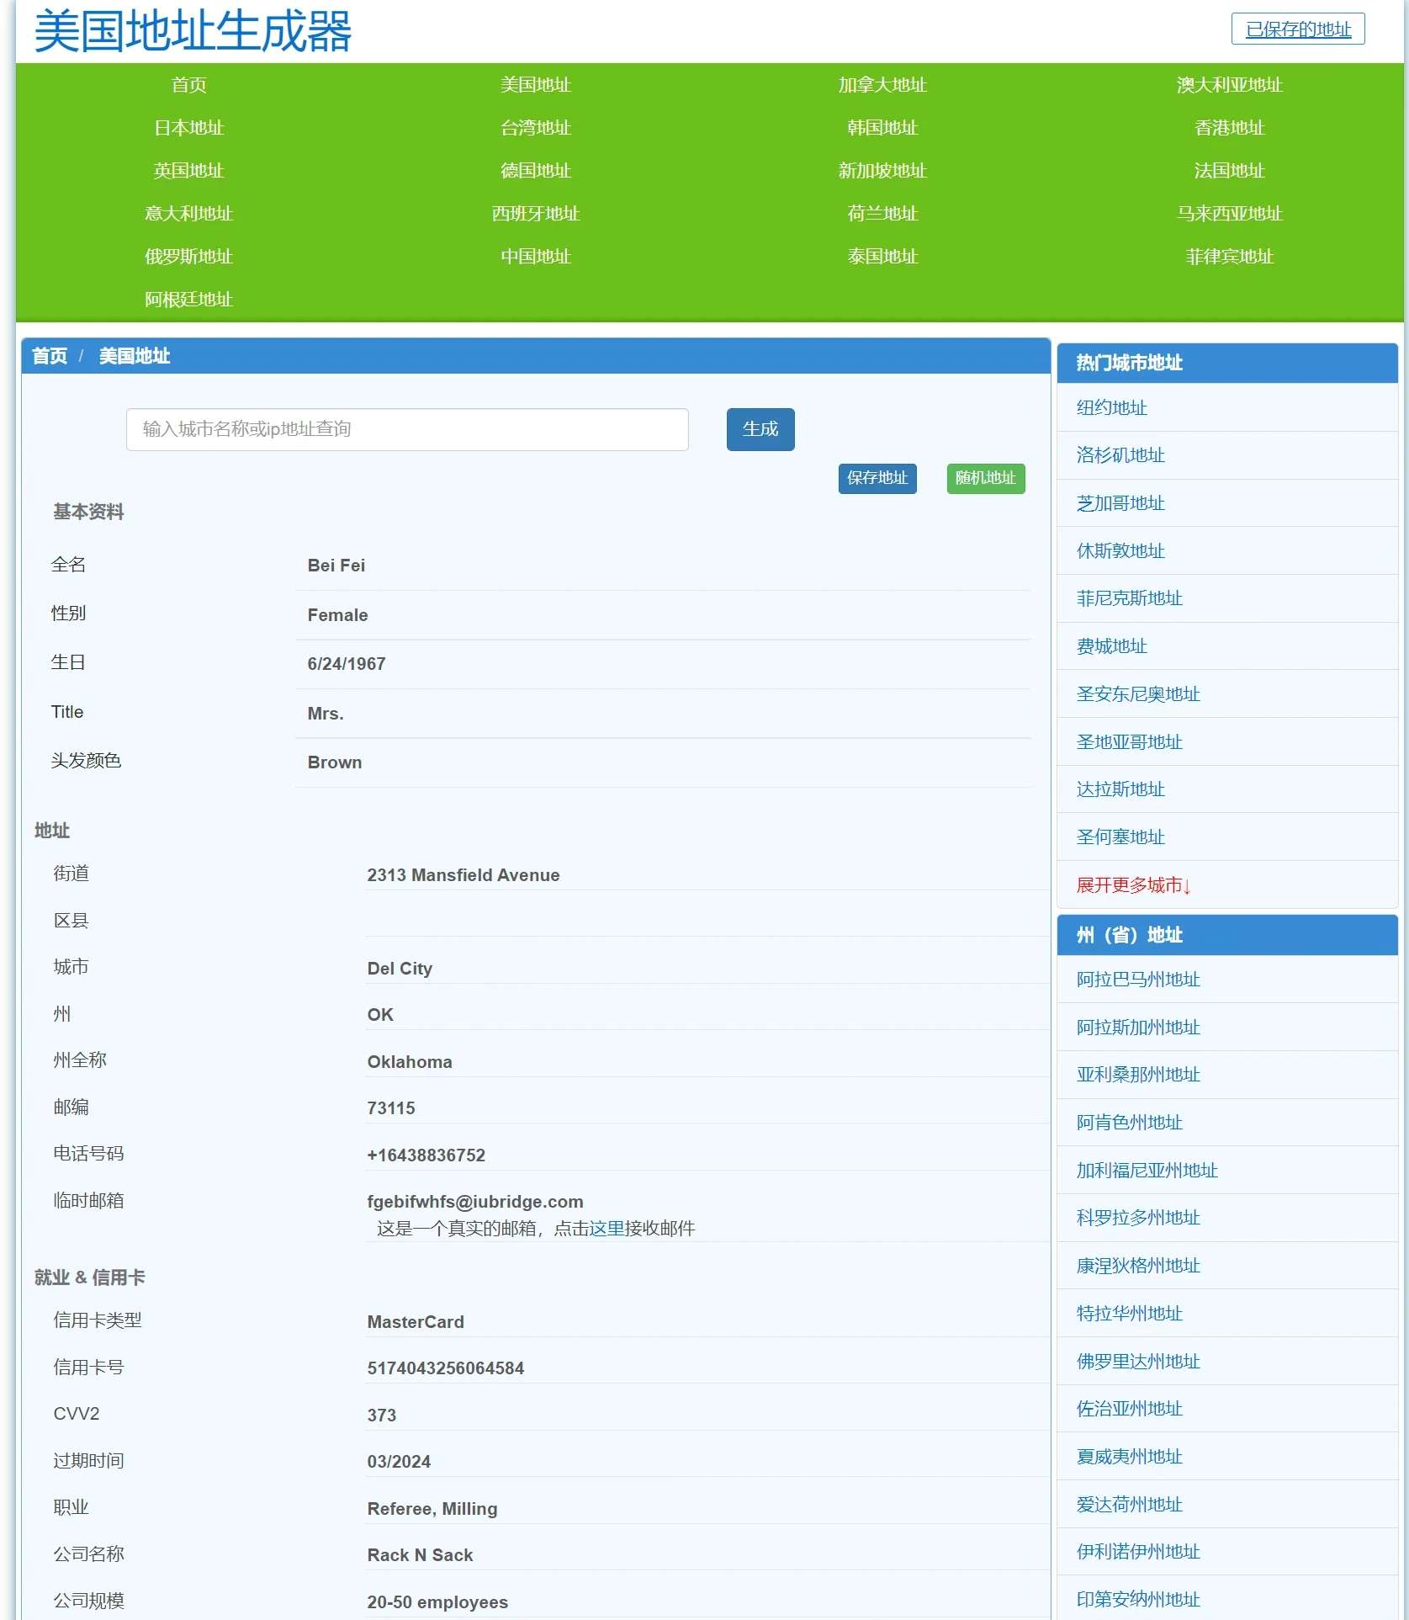
Task: Focus the city name or IP search field
Action: point(407,429)
